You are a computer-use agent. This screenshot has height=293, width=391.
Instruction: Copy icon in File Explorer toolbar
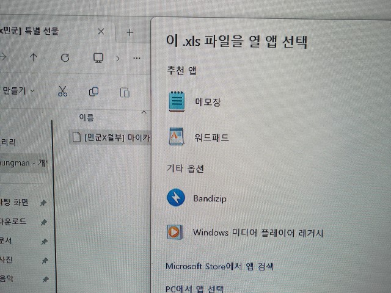point(93,92)
